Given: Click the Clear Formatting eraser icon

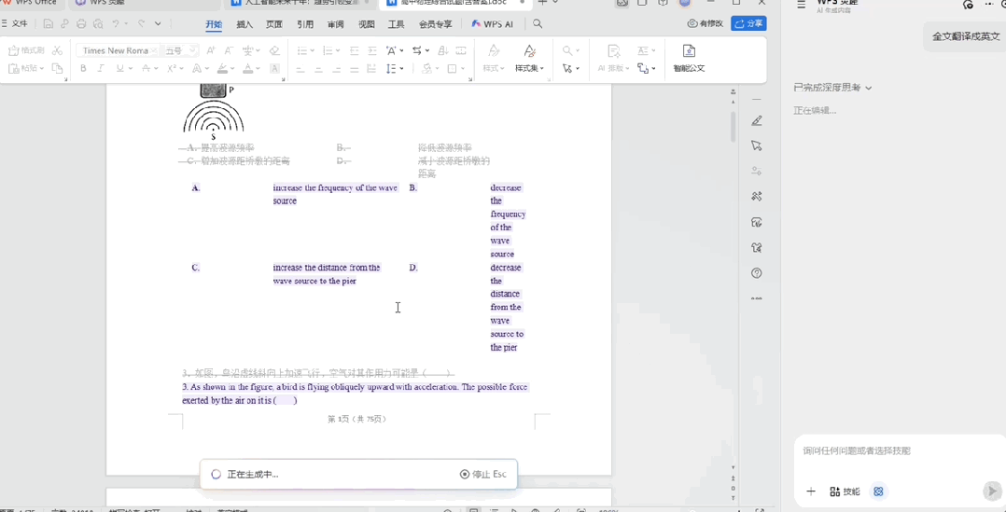Looking at the screenshot, I should point(274,50).
